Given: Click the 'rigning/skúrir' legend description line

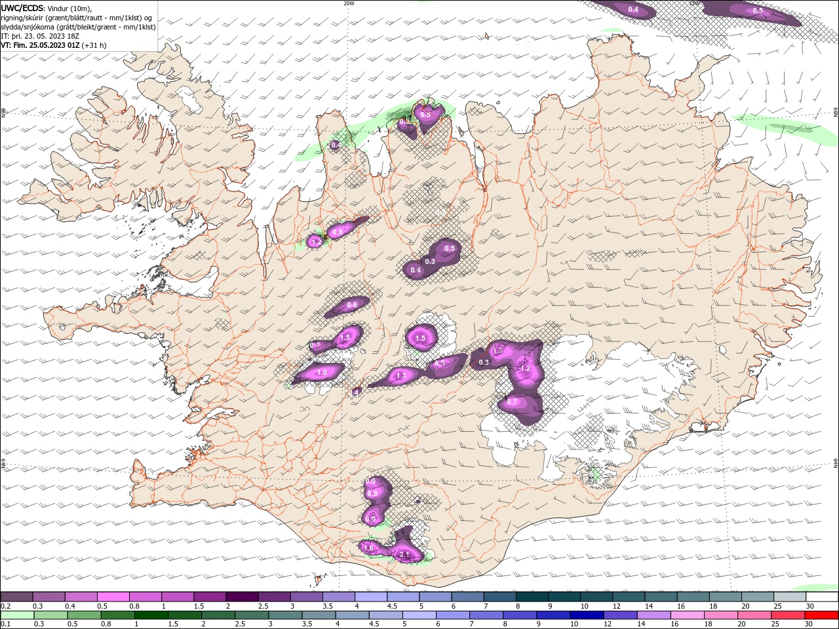Looking at the screenshot, I should click(77, 17).
